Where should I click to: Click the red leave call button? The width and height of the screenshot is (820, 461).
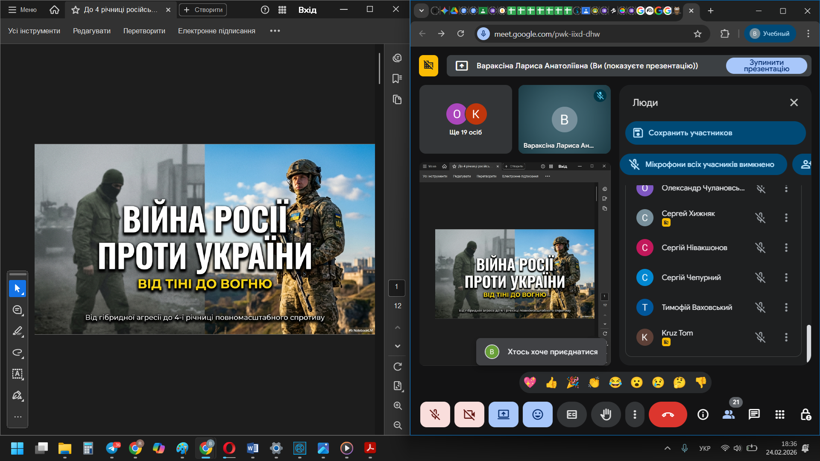(668, 414)
